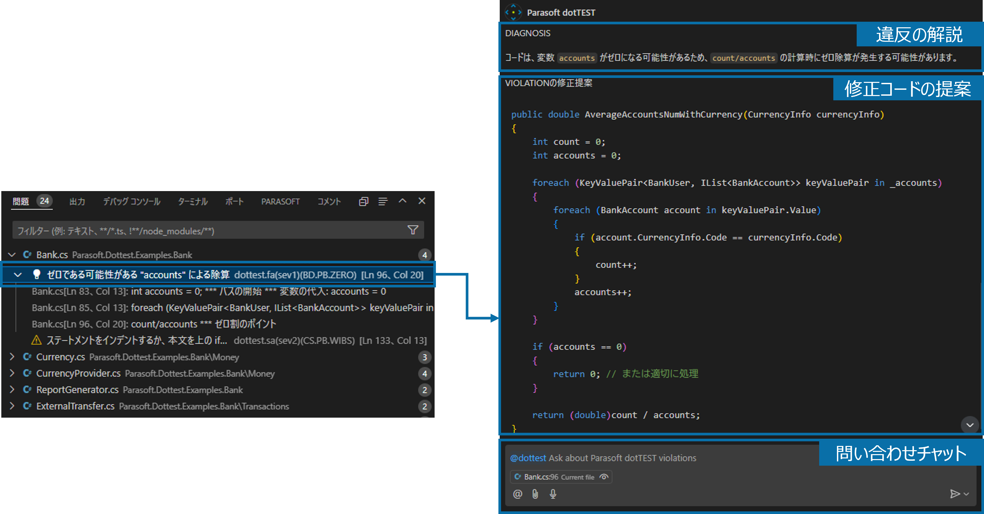984x514 pixels.
Task: Click the problems filter text field
Action: [x=218, y=230]
